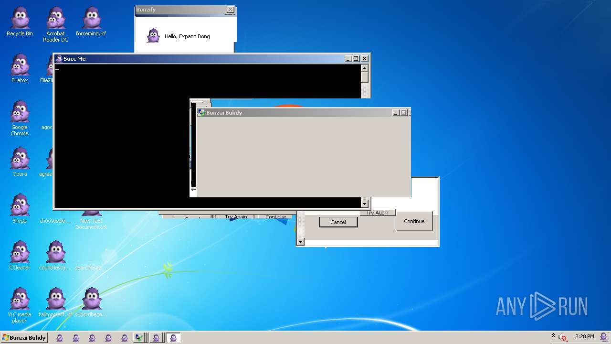The image size is (611, 344).
Task: Click the Bonzi icon in system tray
Action: pos(604,337)
